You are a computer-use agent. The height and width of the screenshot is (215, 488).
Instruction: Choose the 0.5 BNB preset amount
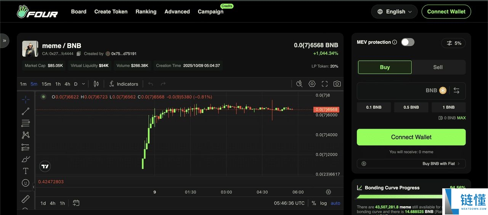[x=411, y=107]
